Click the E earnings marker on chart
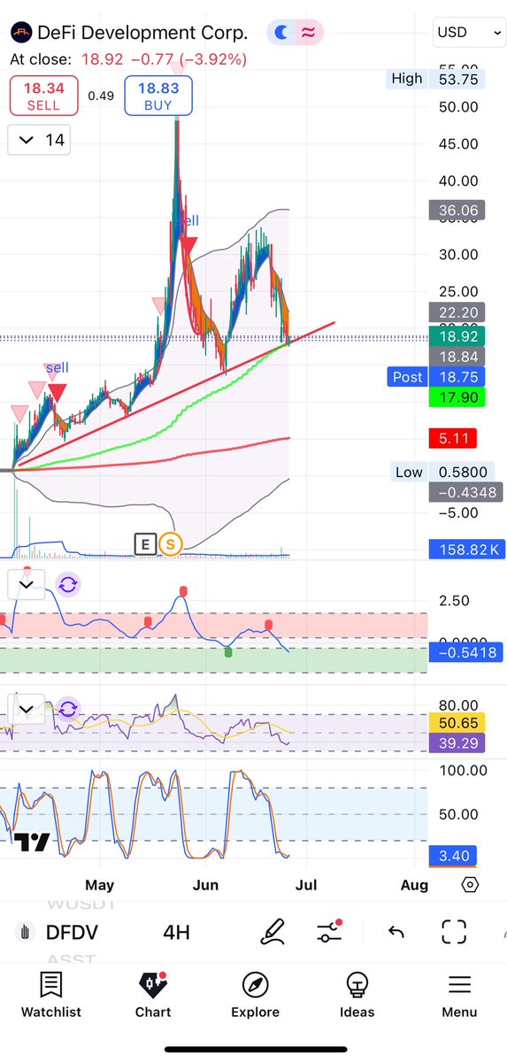The height and width of the screenshot is (1062, 507). coord(145,543)
